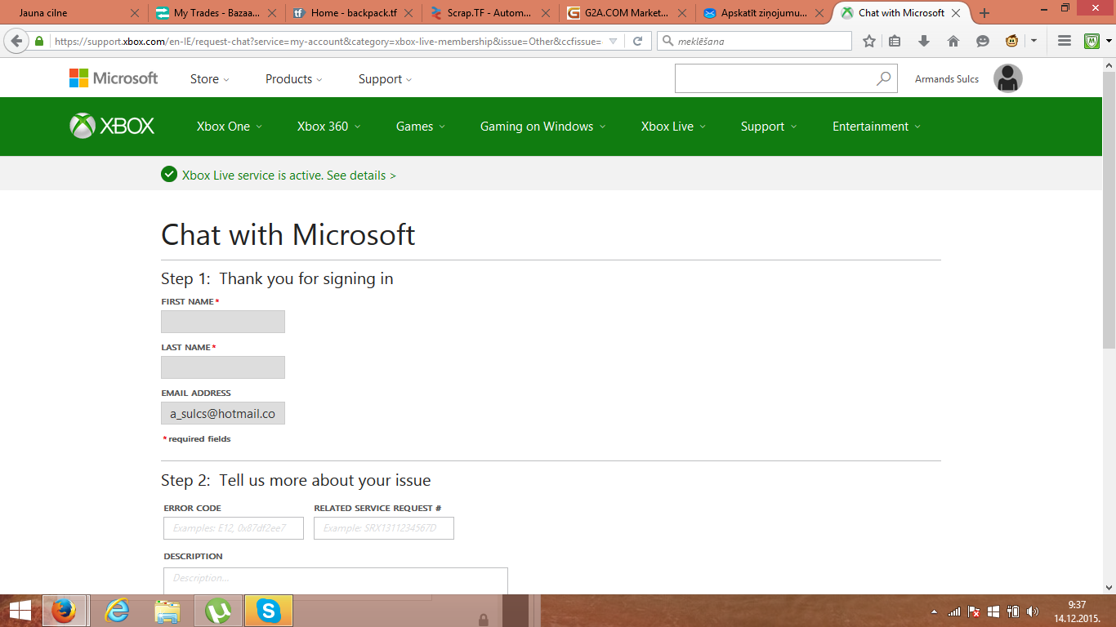The width and height of the screenshot is (1116, 627).
Task: Switch to the My Trades - Bazaar tab
Action: pos(217,13)
